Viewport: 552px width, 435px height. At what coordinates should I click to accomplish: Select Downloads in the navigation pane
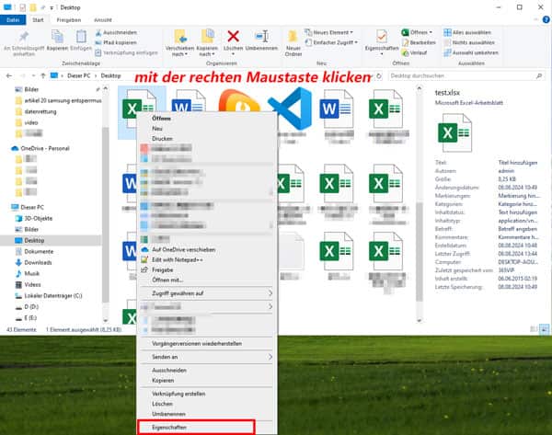[39, 262]
